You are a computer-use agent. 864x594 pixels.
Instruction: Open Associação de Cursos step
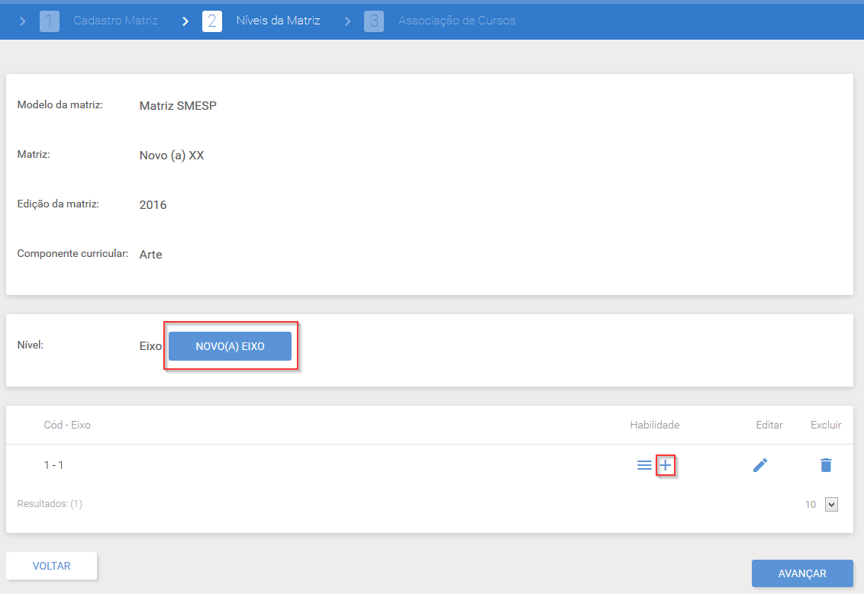pyautogui.click(x=456, y=21)
